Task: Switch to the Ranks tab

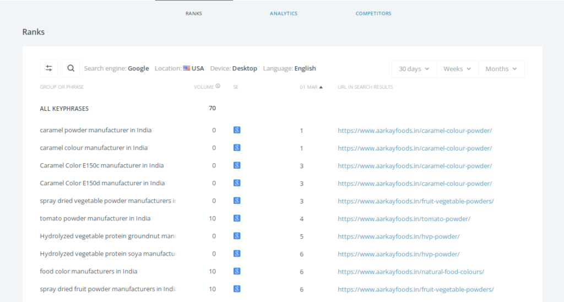Action: (194, 13)
